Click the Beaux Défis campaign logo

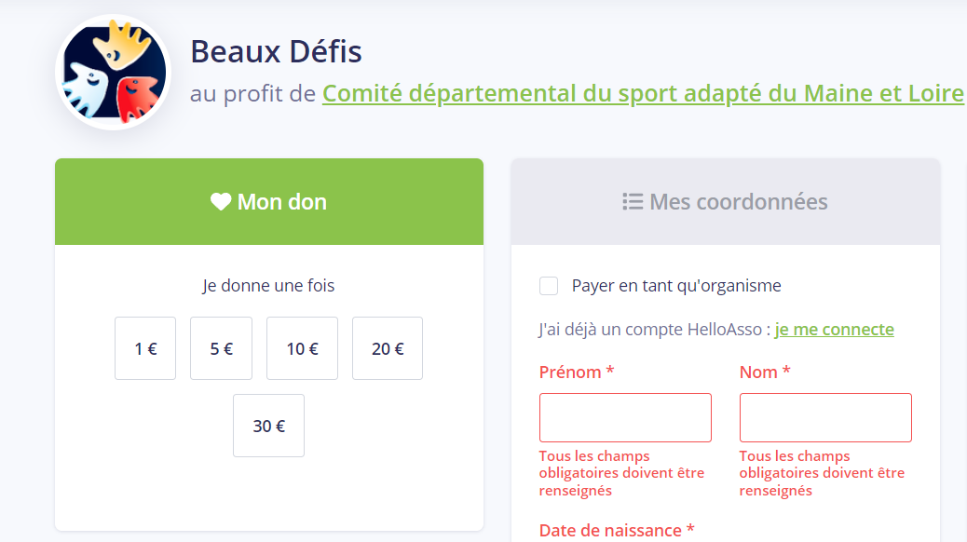click(114, 72)
